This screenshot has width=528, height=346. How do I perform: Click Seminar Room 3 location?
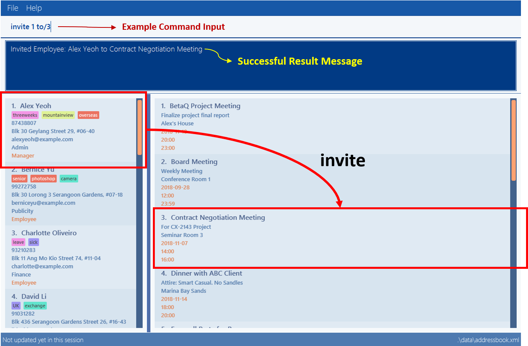[x=182, y=235]
